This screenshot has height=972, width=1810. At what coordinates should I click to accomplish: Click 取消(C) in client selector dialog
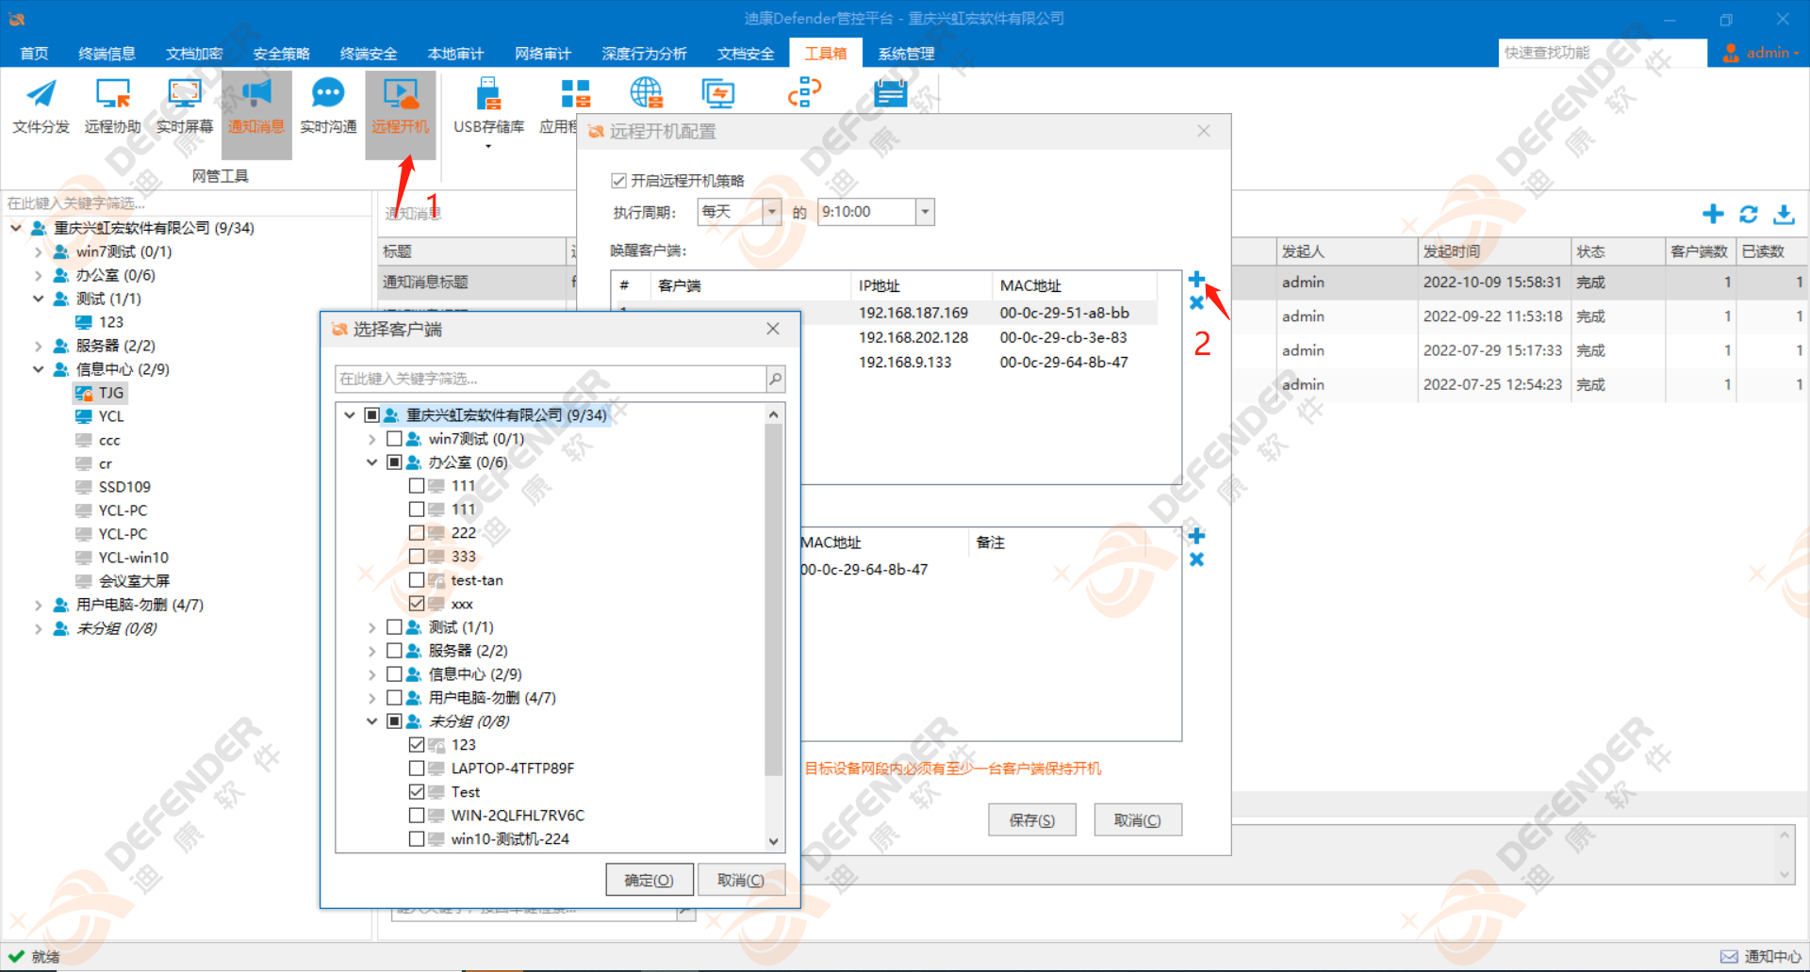pos(741,880)
